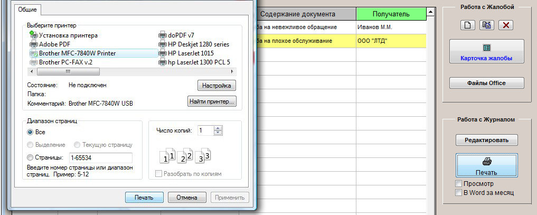Select HP Deskjet 1280 series printer
Image resolution: width=537 pixels, height=215 pixels.
[x=194, y=44]
